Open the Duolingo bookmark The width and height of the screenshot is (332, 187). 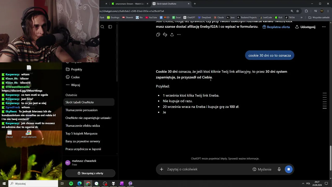click(113, 18)
